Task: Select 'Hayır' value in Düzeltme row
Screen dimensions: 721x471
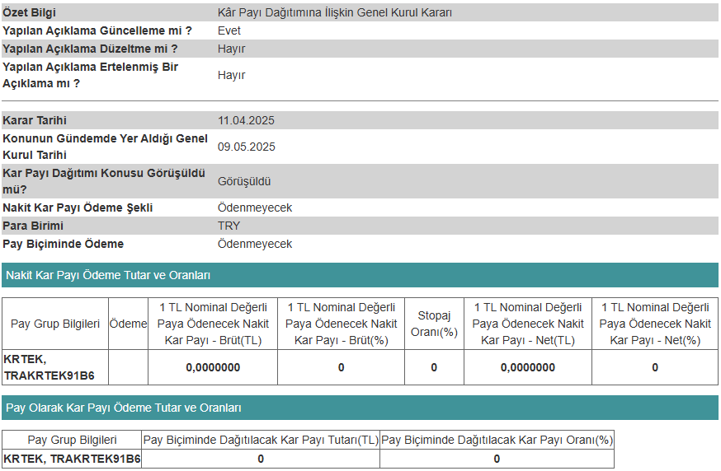Action: point(231,49)
